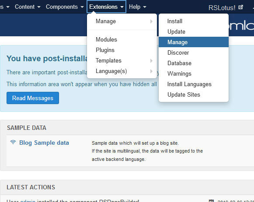The height and width of the screenshot is (202, 254).
Task: Click the calendar icon in Latest Actions row
Action: [x=212, y=201]
